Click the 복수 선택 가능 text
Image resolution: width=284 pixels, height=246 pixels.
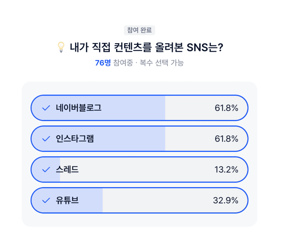pyautogui.click(x=162, y=63)
